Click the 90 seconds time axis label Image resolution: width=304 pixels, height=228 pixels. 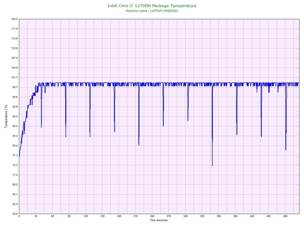click(x=69, y=216)
